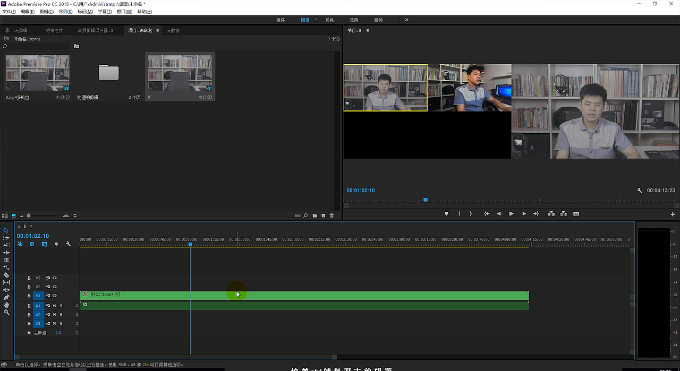
Task: Click the Export Frame camera icon
Action: click(x=576, y=214)
